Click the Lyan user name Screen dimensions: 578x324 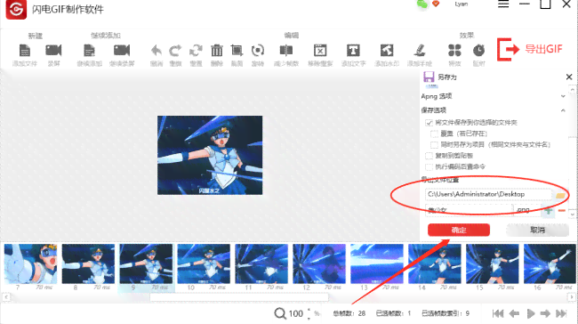tap(462, 4)
